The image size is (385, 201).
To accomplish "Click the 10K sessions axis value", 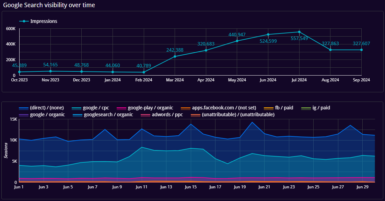I will point(13,140).
